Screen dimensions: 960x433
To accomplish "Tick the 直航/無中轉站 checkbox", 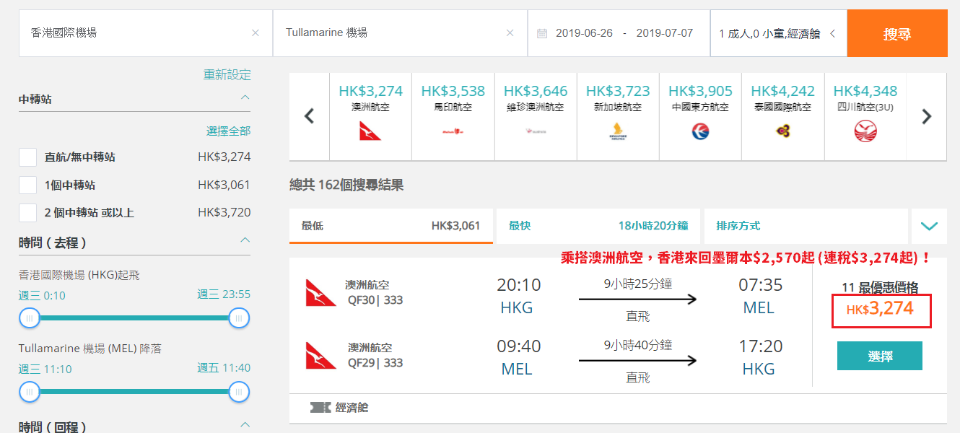I will pyautogui.click(x=27, y=157).
